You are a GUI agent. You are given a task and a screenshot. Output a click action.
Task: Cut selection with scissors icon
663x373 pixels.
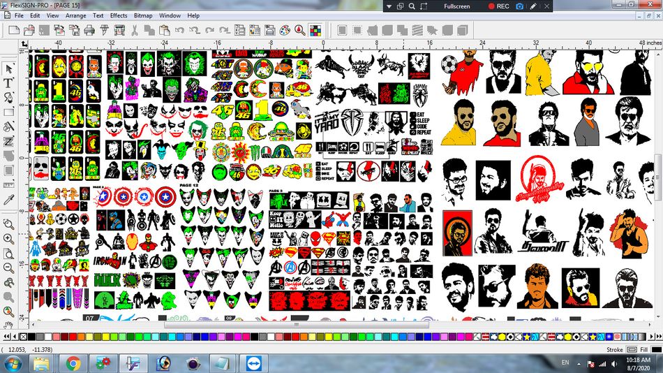pyautogui.click(x=135, y=30)
